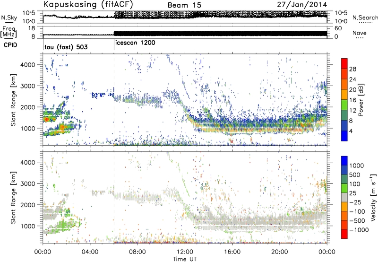Screen dimensions: 378x262
Task: Click the '04:00' time axis tick
Action: (90, 252)
